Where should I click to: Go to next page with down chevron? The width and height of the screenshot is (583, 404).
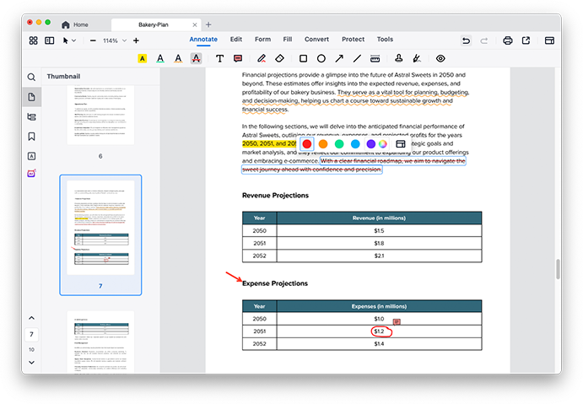[31, 363]
